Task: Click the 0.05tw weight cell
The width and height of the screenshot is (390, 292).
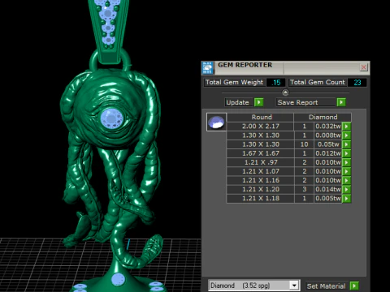Action: click(328, 144)
